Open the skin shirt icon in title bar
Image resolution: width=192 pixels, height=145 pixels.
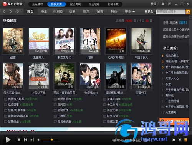pyautogui.click(x=163, y=4)
